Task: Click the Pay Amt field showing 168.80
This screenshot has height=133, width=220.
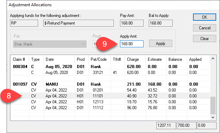Action: pos(131,23)
